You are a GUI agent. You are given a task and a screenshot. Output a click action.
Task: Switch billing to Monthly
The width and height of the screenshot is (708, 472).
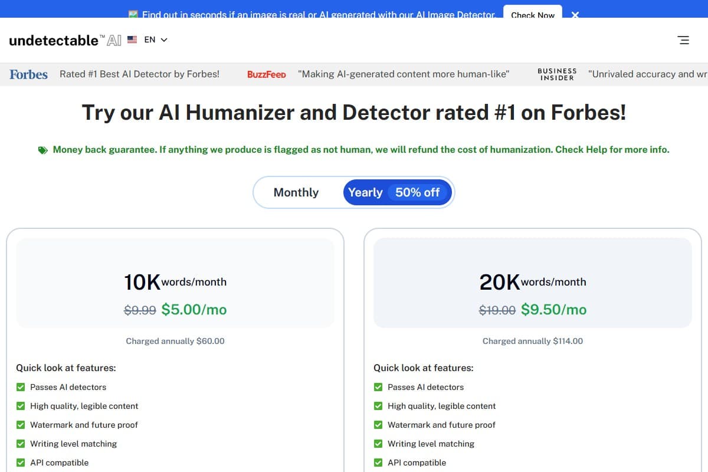pyautogui.click(x=296, y=192)
